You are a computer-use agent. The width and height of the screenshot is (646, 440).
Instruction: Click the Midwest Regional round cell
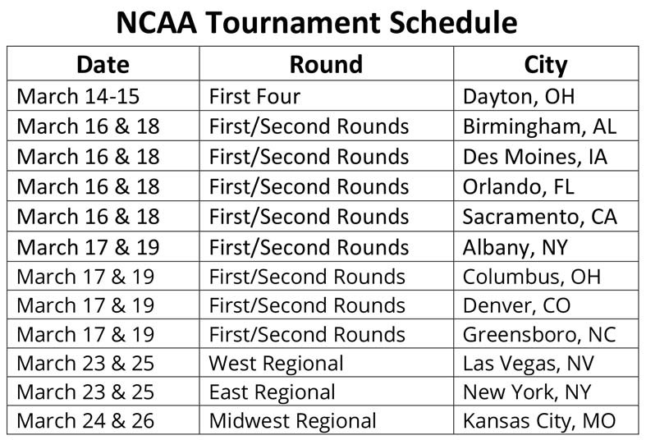click(327, 419)
